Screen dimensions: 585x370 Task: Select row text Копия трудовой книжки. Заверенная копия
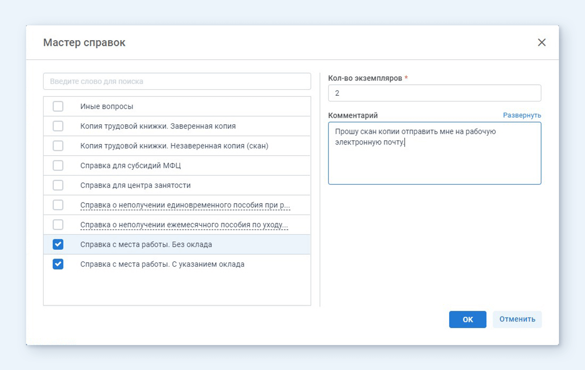(158, 126)
